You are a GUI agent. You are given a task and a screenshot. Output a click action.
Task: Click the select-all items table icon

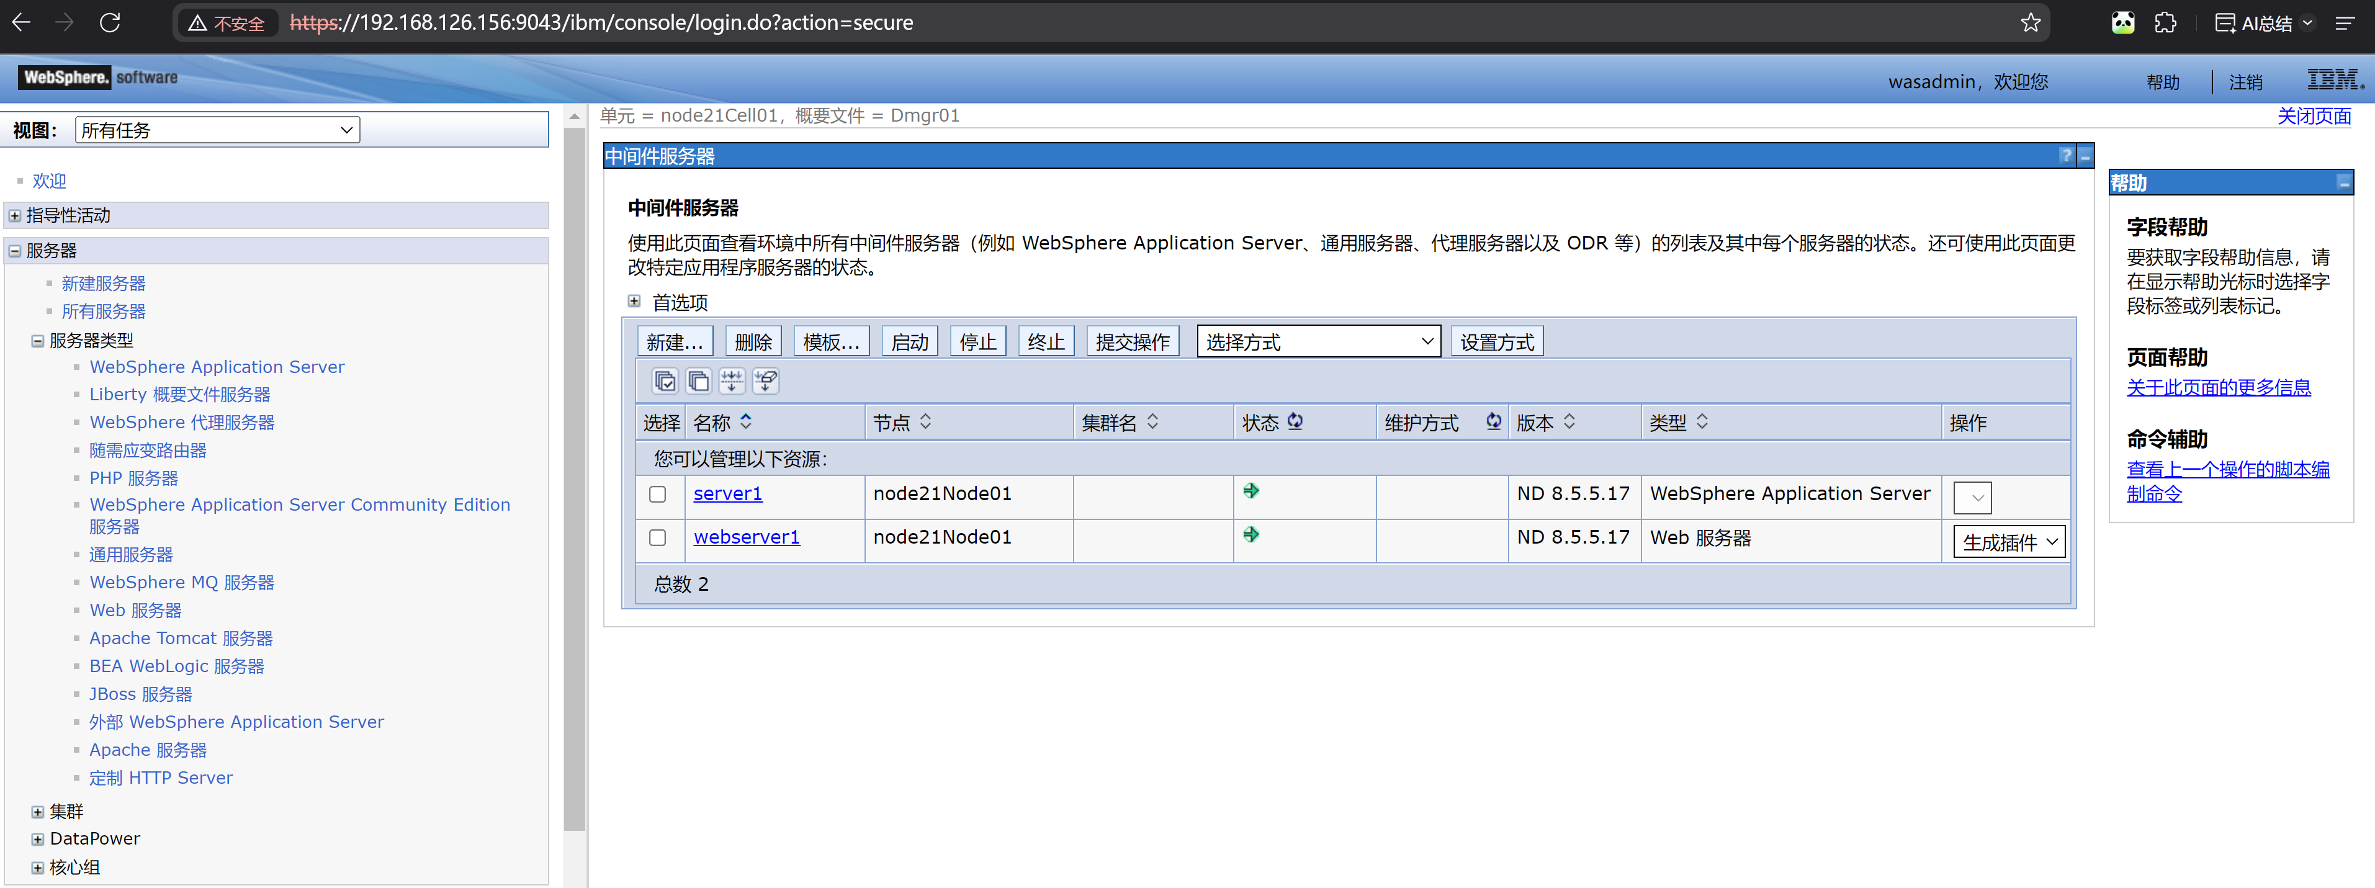665,381
